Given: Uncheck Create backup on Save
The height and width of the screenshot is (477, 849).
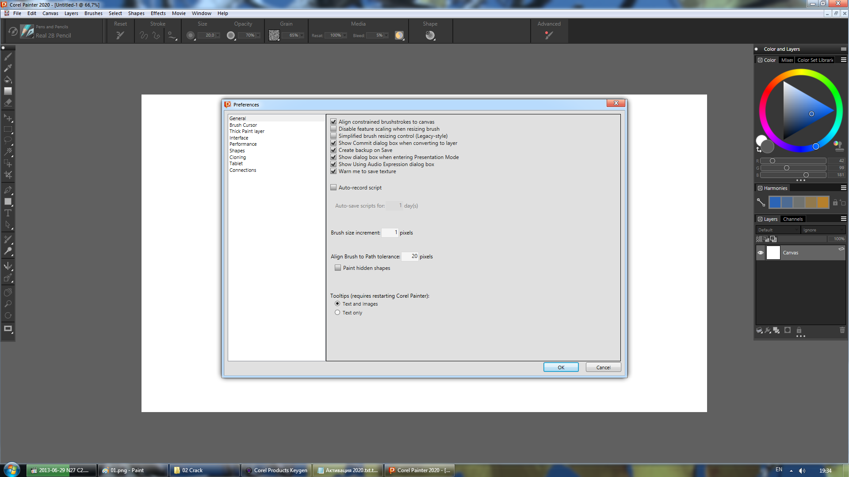Looking at the screenshot, I should coord(333,150).
